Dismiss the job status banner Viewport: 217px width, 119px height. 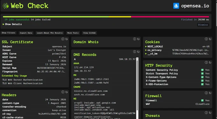pyautogui.click(x=203, y=25)
